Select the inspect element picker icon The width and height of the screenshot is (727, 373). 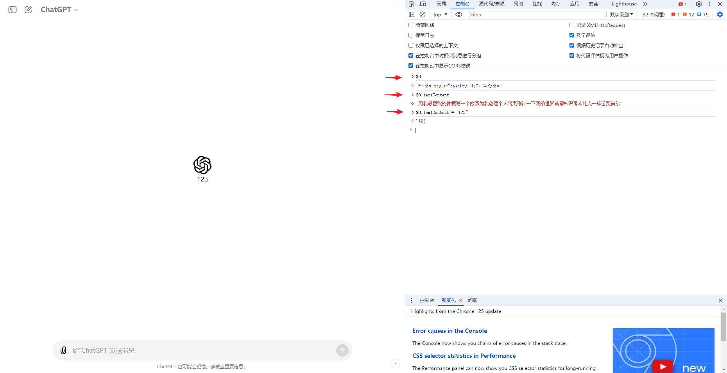pos(412,4)
